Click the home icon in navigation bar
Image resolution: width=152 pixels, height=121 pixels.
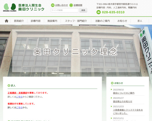pyautogui.click(x=6, y=21)
